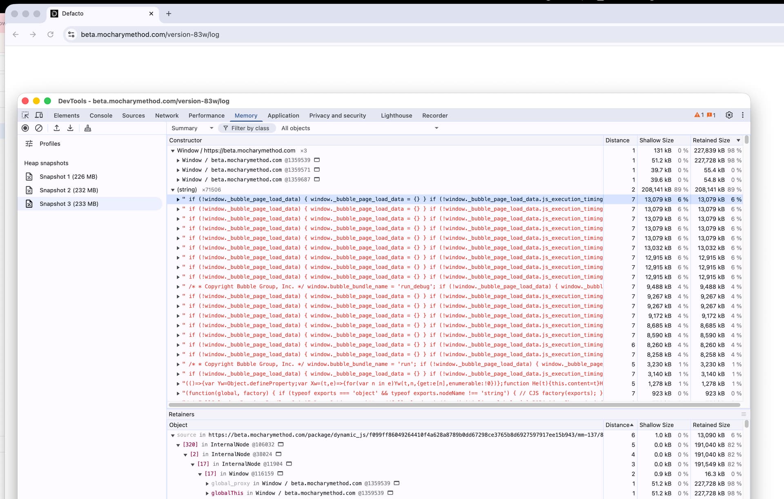Switch to the Network tab
The image size is (784, 499).
click(167, 116)
